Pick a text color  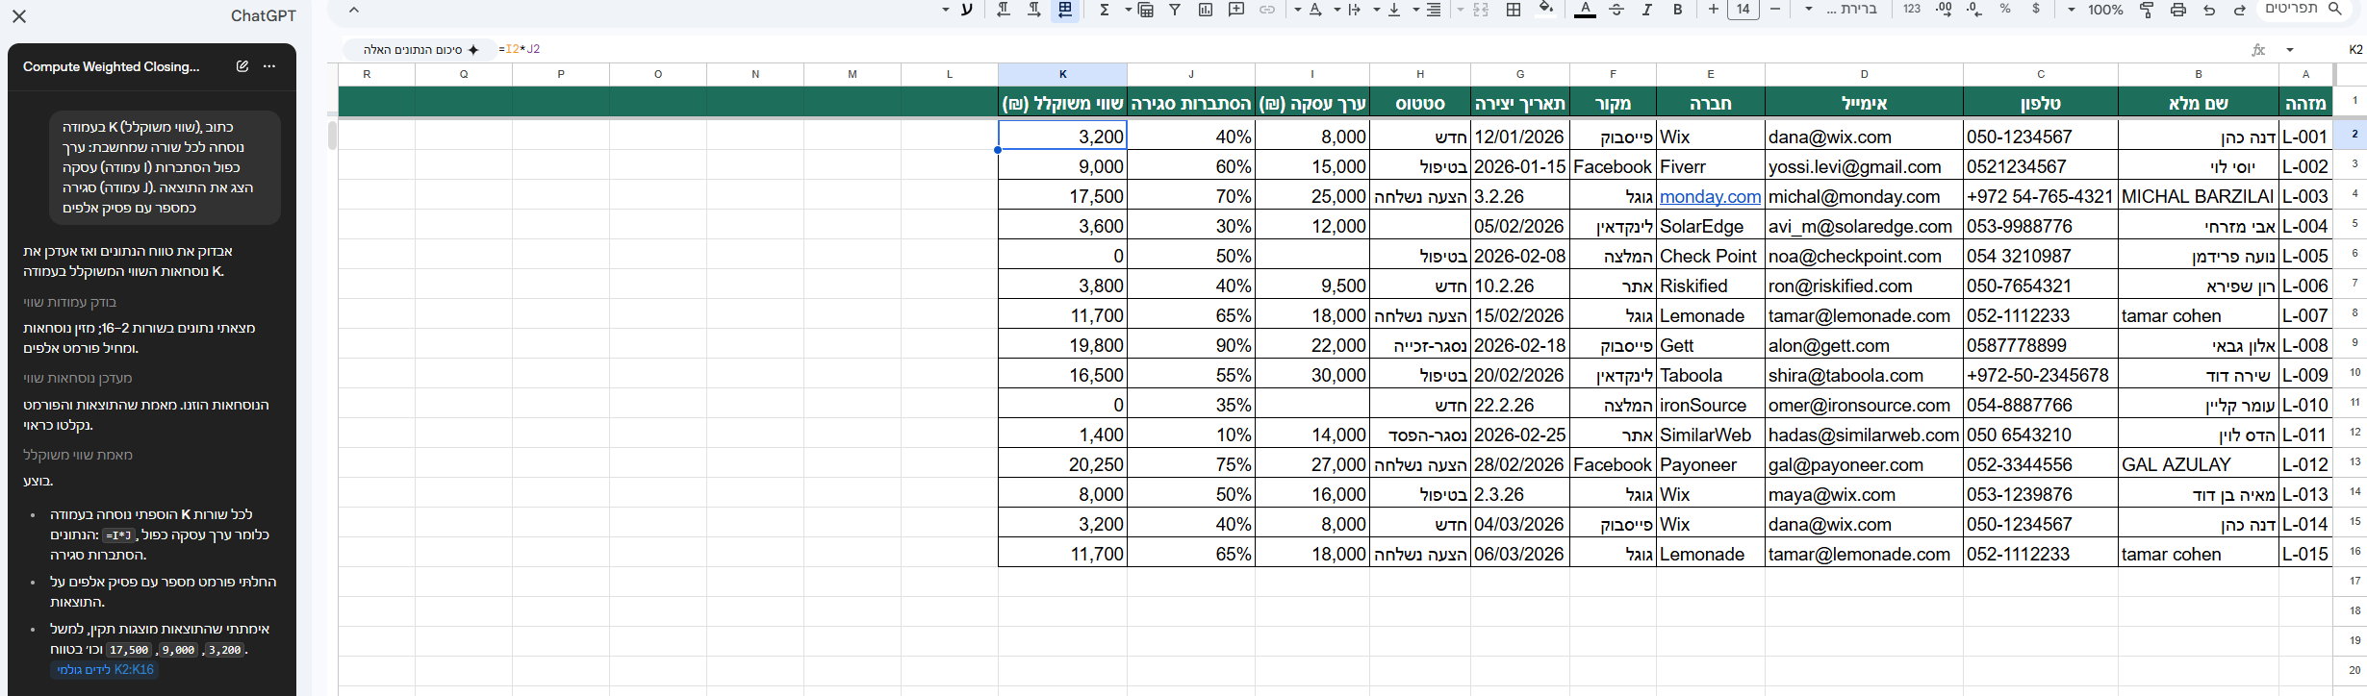pos(1585,10)
